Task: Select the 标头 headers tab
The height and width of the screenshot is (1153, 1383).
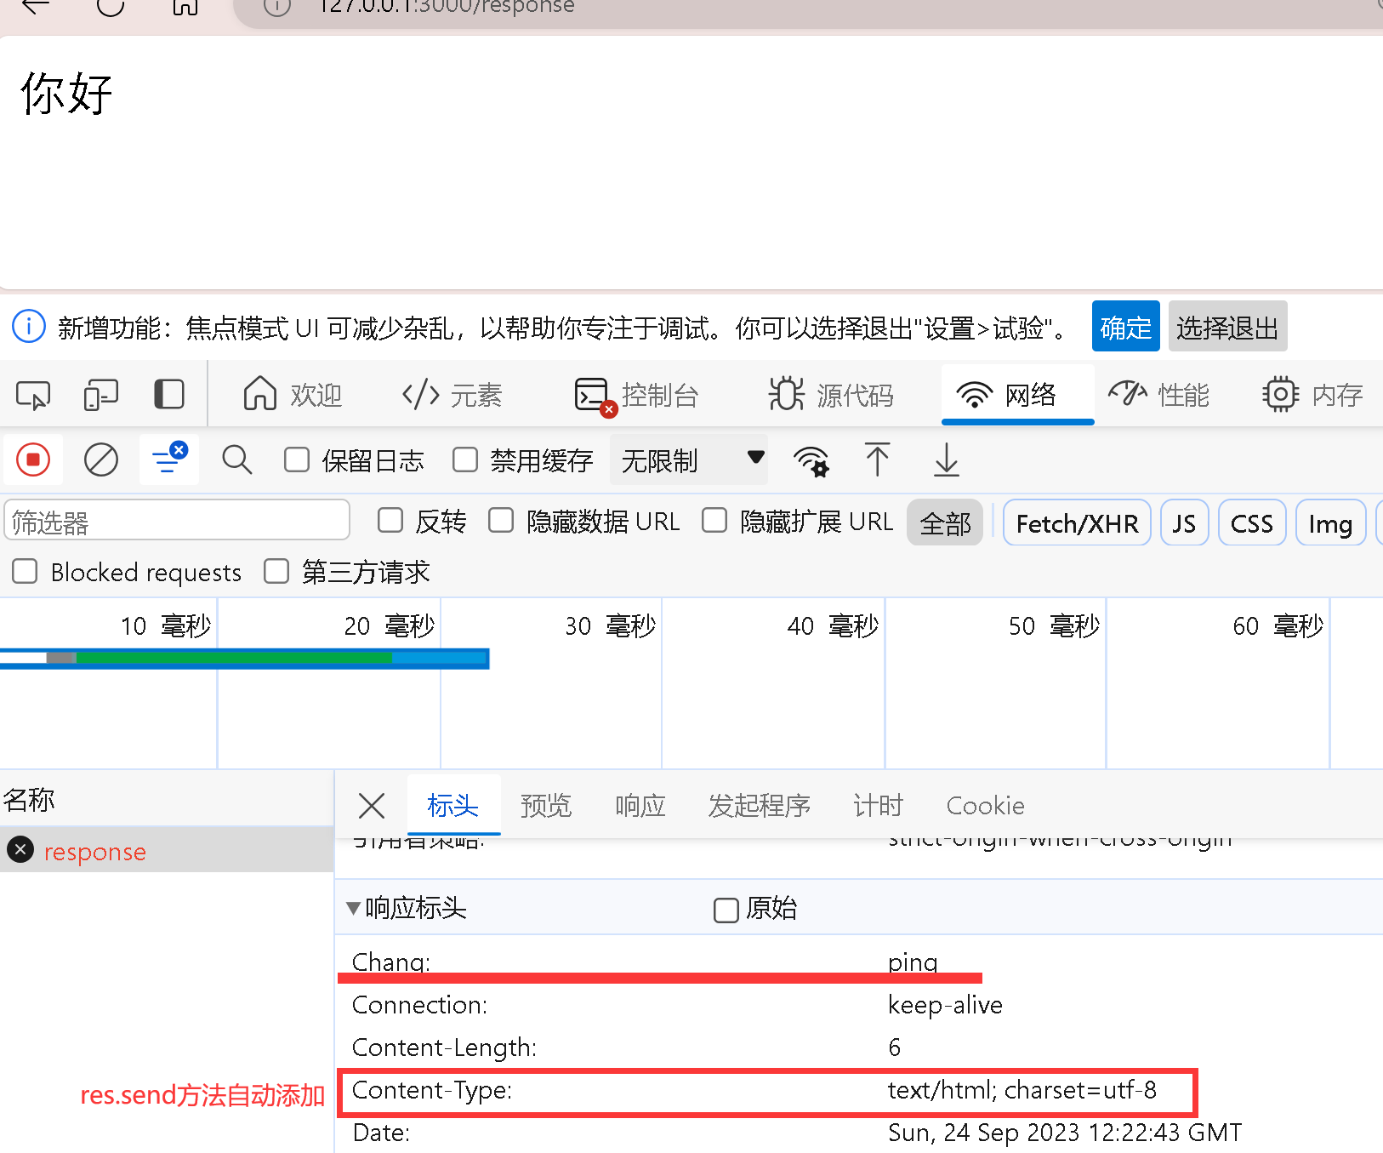Action: click(x=453, y=805)
